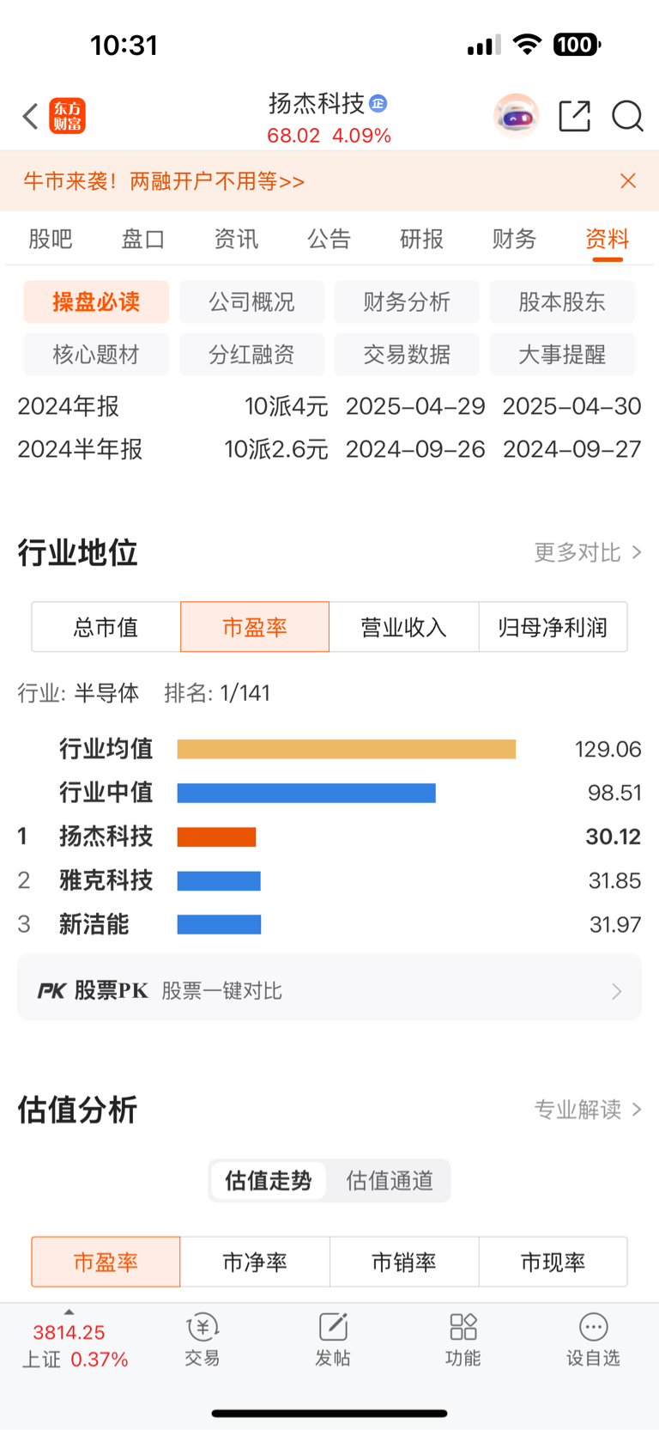Switch to the 资讯 tab
The width and height of the screenshot is (659, 1430).
coord(236,239)
